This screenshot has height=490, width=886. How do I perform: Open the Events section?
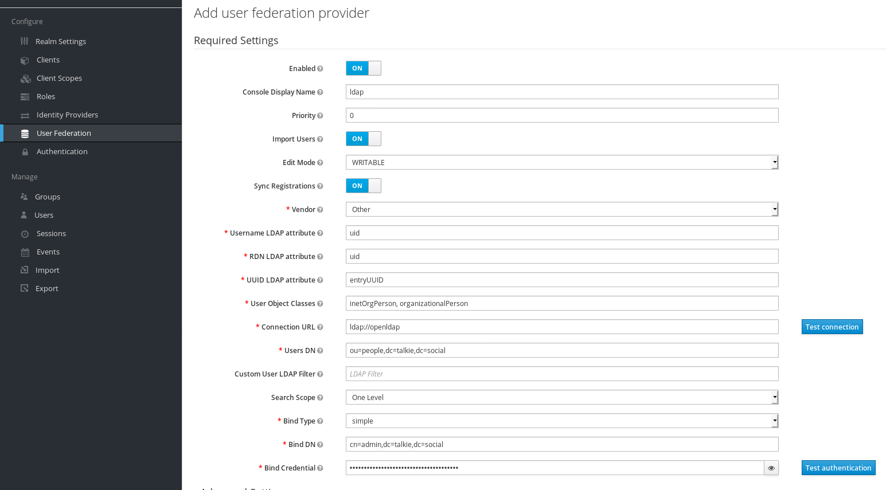[x=48, y=252]
